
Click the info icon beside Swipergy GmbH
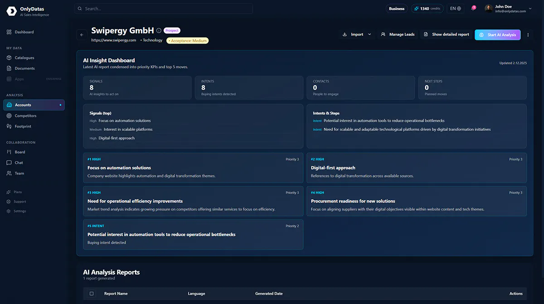click(159, 31)
